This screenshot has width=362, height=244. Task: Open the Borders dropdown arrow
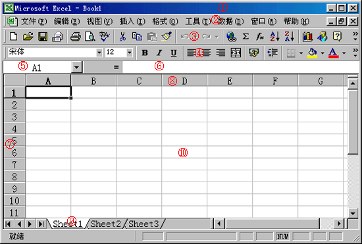click(301, 53)
